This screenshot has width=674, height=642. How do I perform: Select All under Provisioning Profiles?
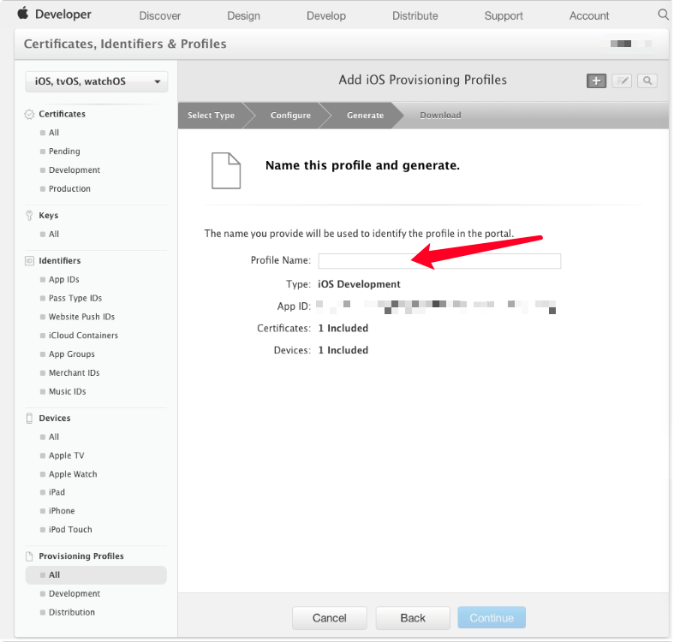(x=96, y=575)
